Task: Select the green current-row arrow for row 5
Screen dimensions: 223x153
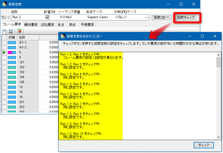Action: (4, 52)
